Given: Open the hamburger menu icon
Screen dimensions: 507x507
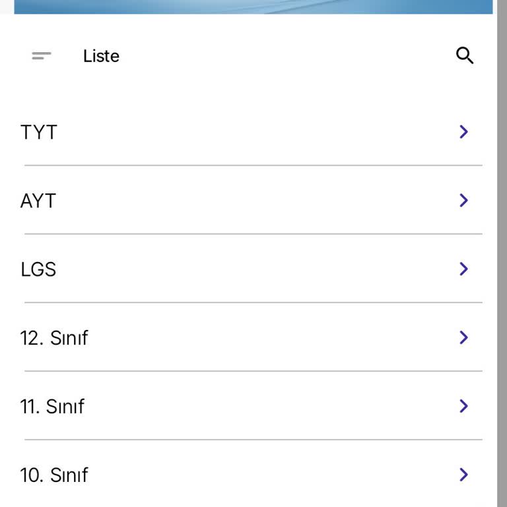Looking at the screenshot, I should (41, 56).
